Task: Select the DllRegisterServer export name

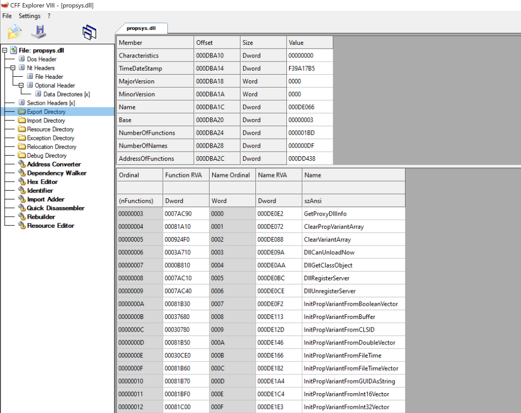Action: [x=327, y=278]
